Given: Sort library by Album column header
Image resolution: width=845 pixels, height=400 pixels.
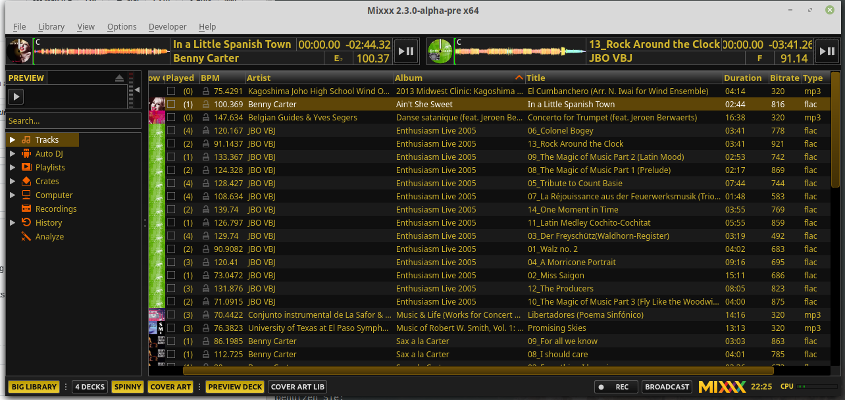Looking at the screenshot, I should click(x=459, y=78).
